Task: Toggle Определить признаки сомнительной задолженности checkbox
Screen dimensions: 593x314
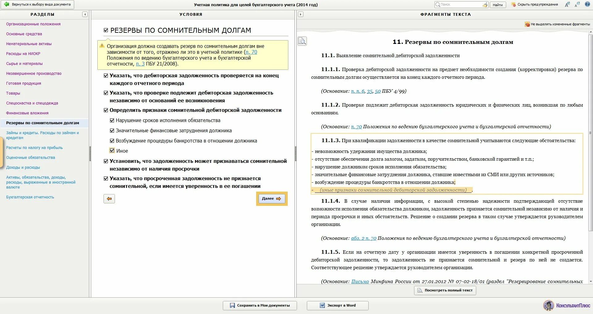Action: tap(106, 110)
